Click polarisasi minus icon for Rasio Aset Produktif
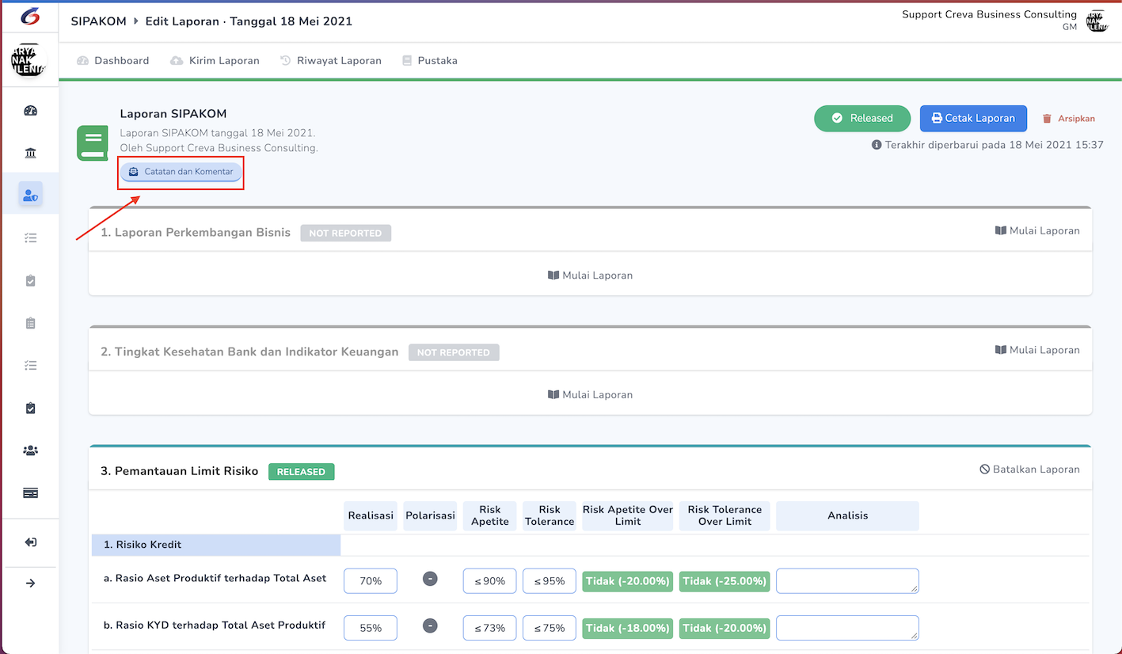This screenshot has height=654, width=1122. pos(430,580)
